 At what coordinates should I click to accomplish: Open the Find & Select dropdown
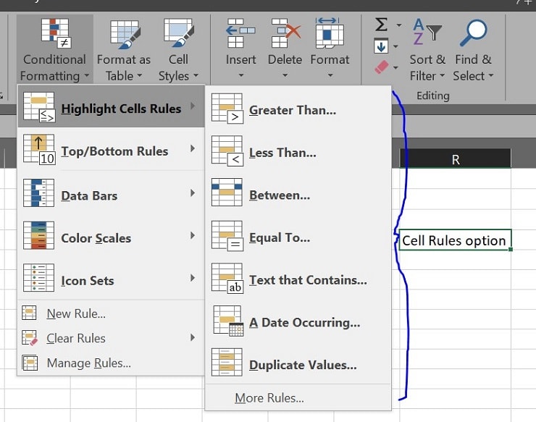coord(474,49)
